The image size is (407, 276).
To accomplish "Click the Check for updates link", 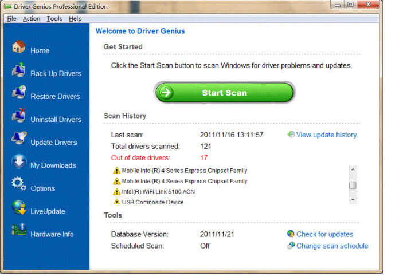I will pyautogui.click(x=324, y=234).
